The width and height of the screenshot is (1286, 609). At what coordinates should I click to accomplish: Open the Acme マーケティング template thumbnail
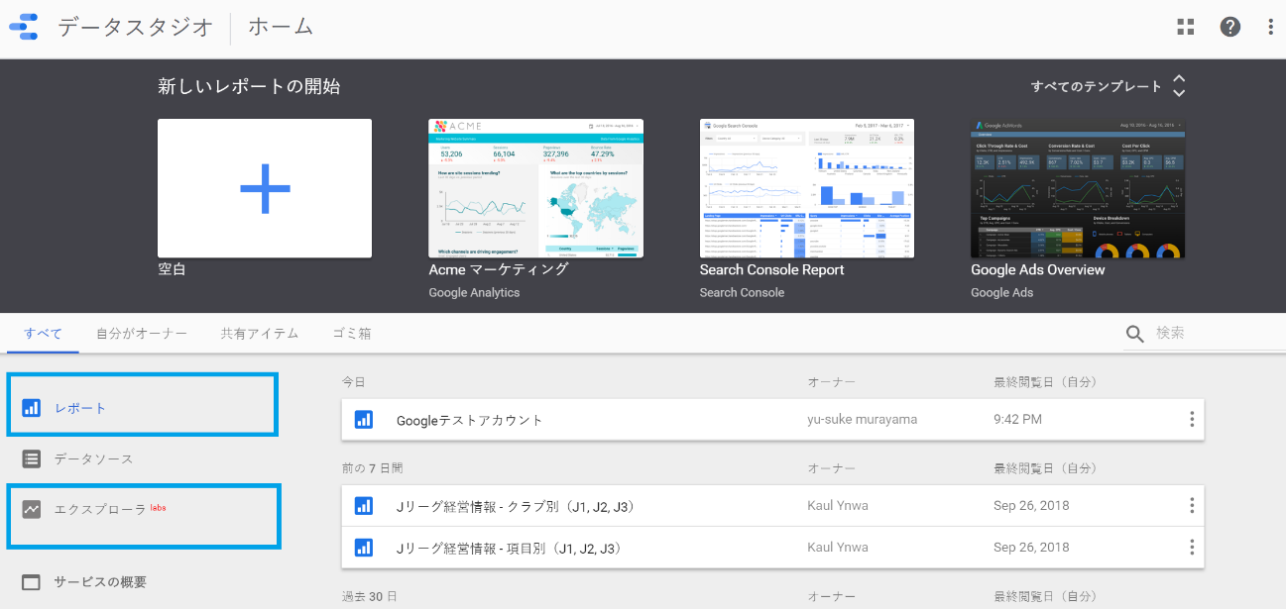535,188
